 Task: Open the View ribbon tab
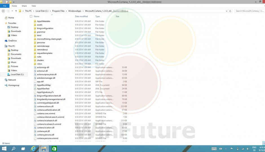click(x=34, y=6)
